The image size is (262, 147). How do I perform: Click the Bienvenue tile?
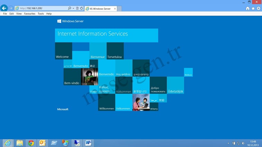point(98,51)
